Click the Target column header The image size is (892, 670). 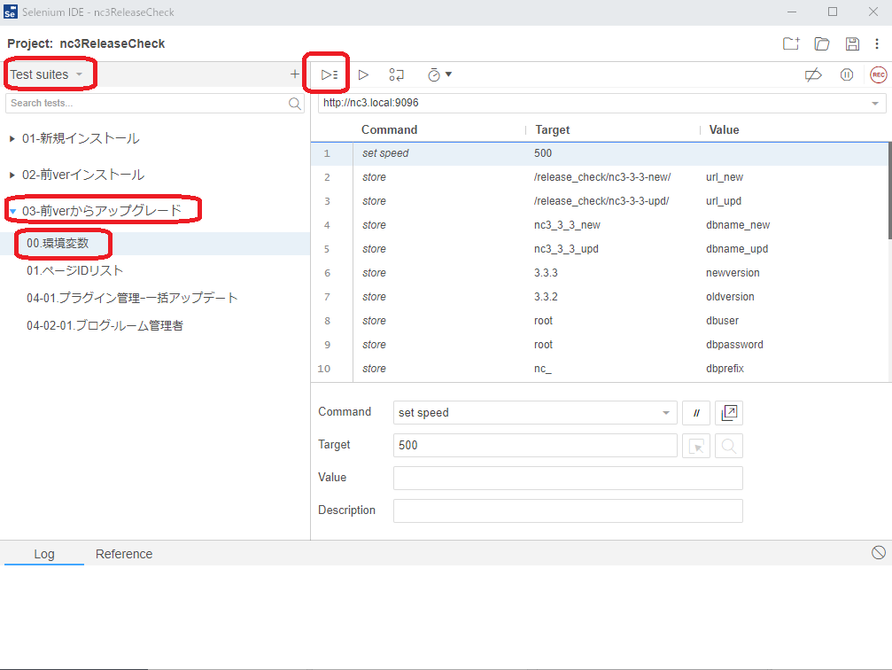552,129
